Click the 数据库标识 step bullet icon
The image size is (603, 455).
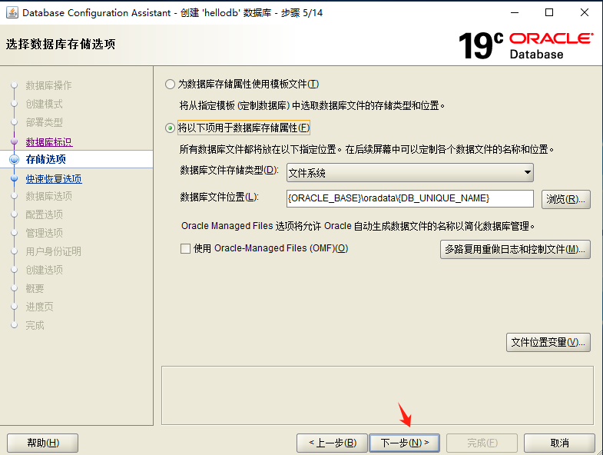[x=15, y=141]
